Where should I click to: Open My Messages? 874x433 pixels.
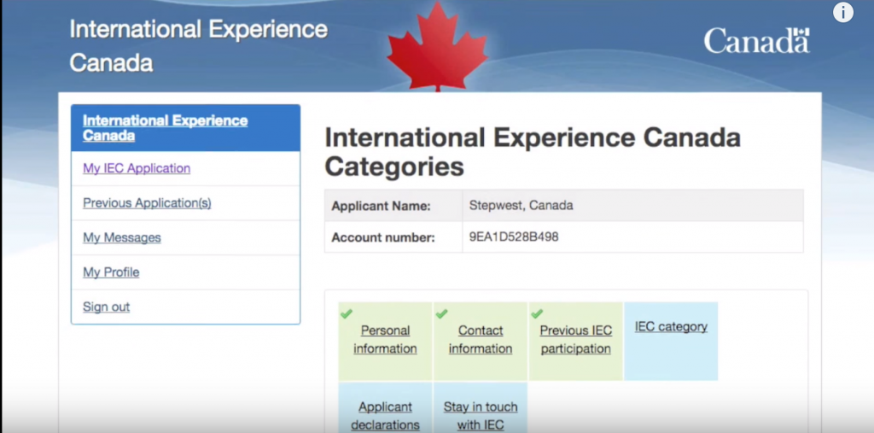pyautogui.click(x=122, y=237)
